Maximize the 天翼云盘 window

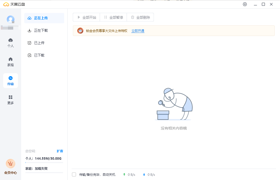[263, 4]
